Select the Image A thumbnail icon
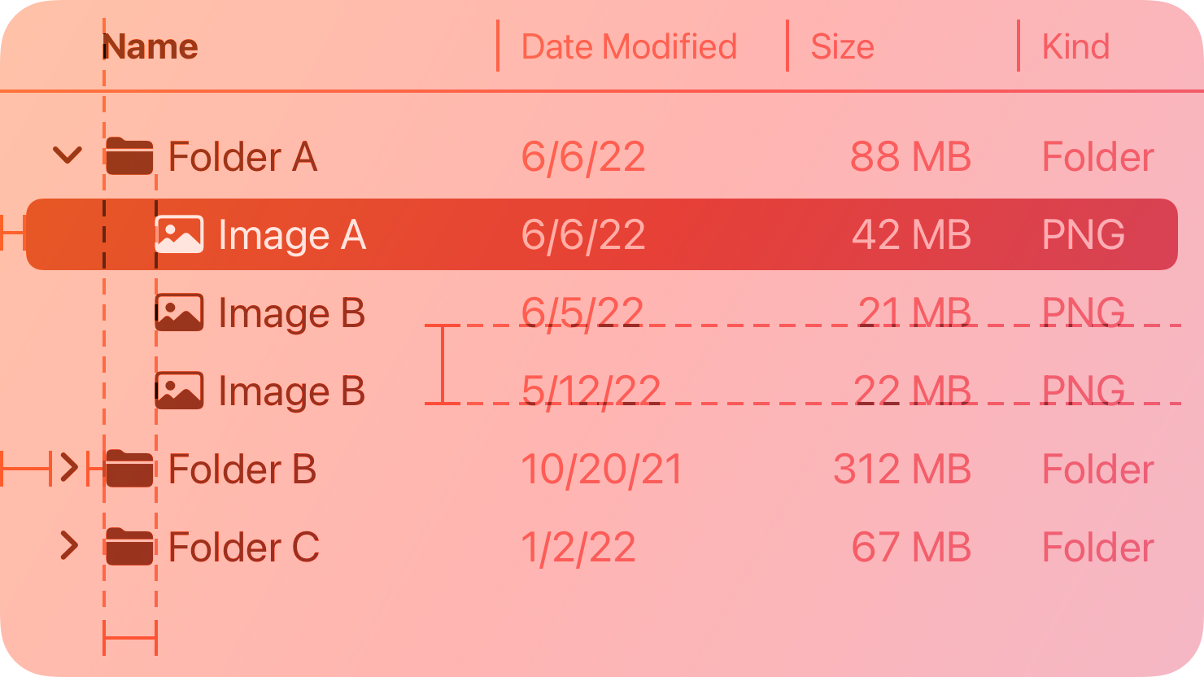The height and width of the screenshot is (677, 1204). (178, 234)
